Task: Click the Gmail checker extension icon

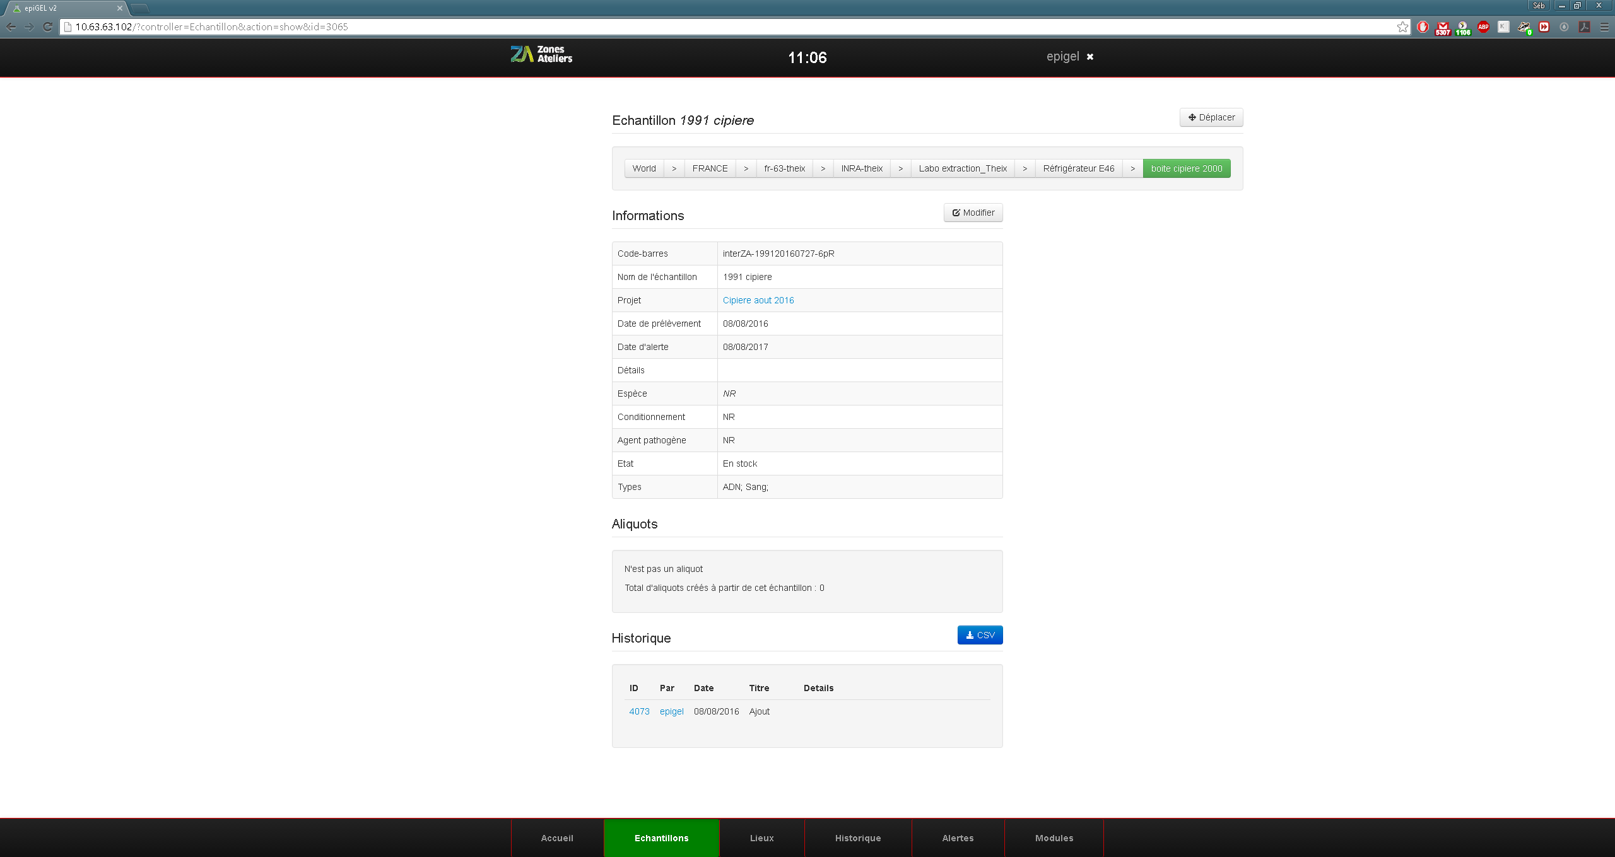Action: 1442,27
